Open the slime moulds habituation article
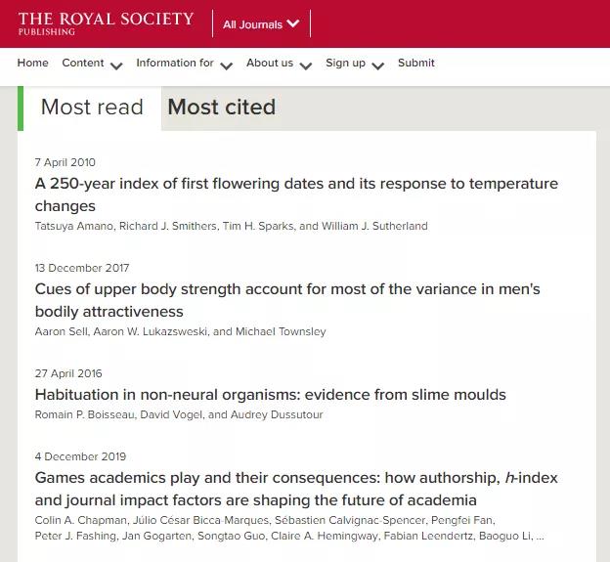 (x=271, y=395)
